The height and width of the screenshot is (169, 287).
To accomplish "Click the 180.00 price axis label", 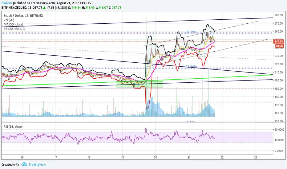I will point(279,97).
